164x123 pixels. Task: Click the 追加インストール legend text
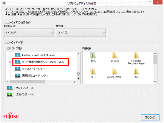[25, 94]
